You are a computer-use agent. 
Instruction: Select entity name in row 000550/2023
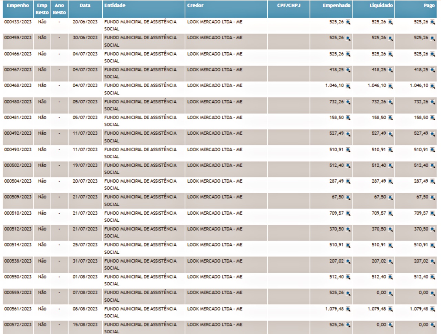[140, 280]
